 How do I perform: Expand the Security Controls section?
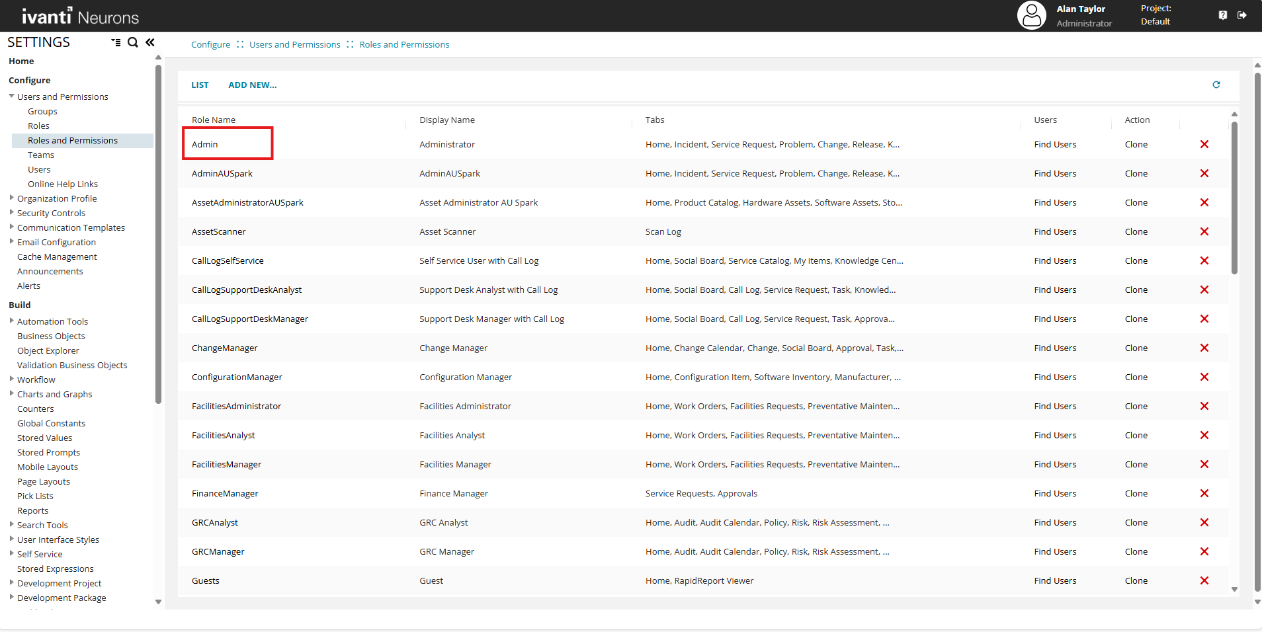click(x=11, y=213)
